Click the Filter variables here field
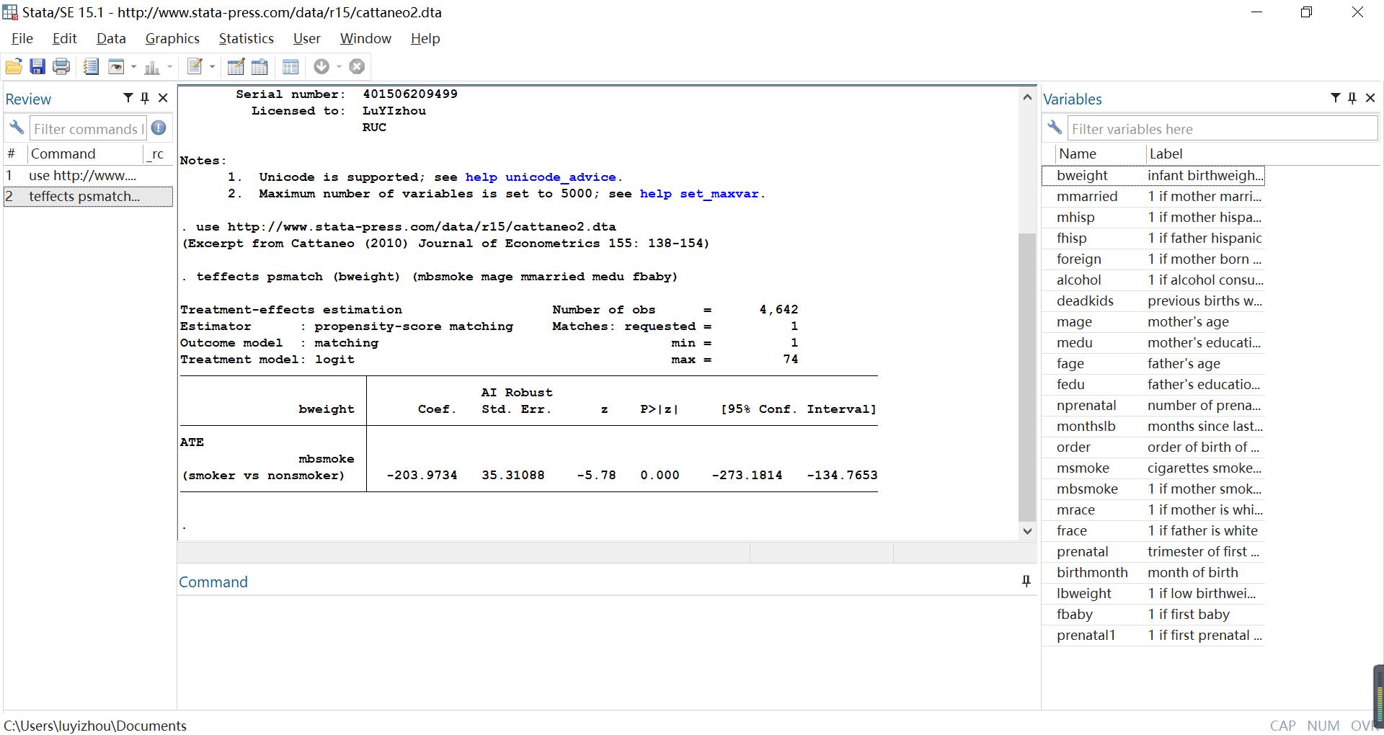This screenshot has width=1384, height=735. click(x=1222, y=129)
